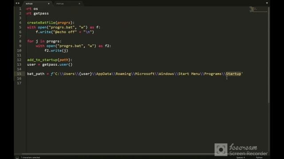Open the status bar panel switcher icon
The width and height of the screenshot is (284, 159).
click(17, 158)
